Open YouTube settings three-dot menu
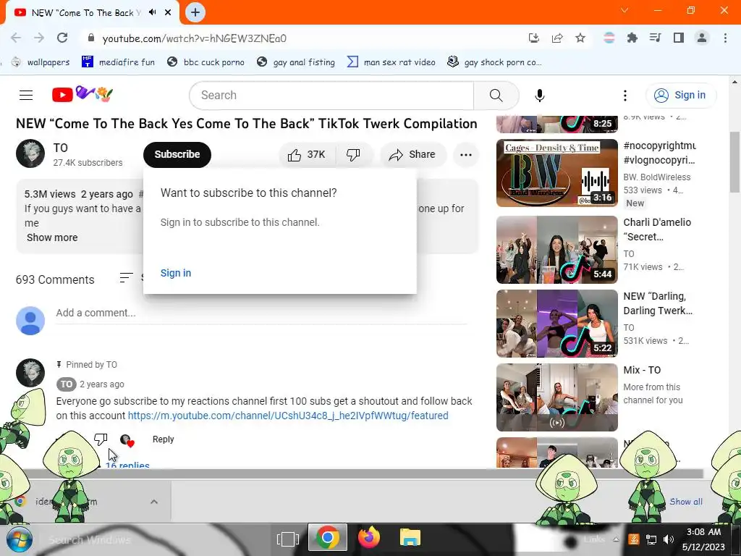 tap(624, 95)
